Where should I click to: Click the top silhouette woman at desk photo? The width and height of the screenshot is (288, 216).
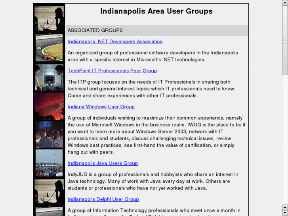49,20
